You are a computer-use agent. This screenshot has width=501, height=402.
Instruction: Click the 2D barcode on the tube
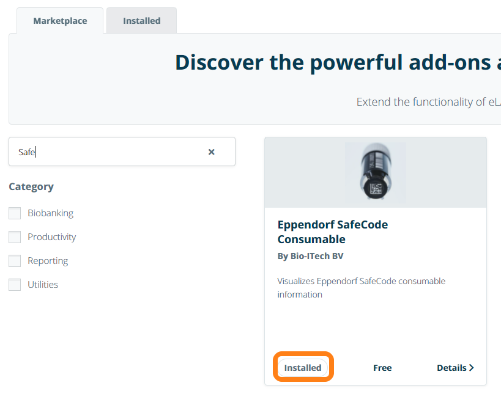375,189
